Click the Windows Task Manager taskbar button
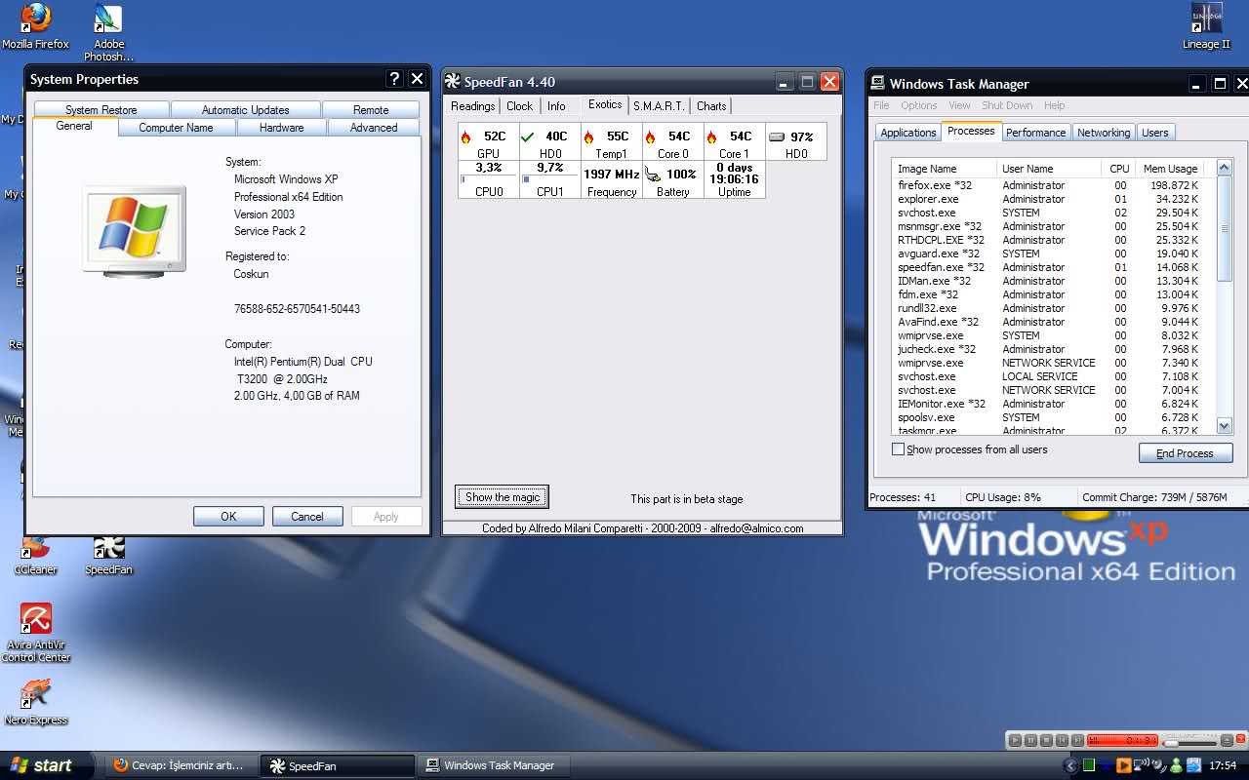1249x780 pixels. 496,765
